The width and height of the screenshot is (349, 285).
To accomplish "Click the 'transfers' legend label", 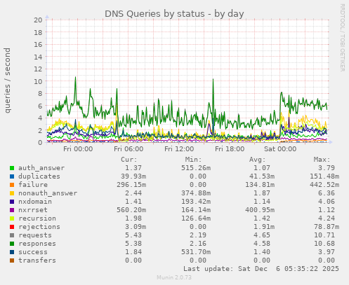I will click(x=37, y=260).
